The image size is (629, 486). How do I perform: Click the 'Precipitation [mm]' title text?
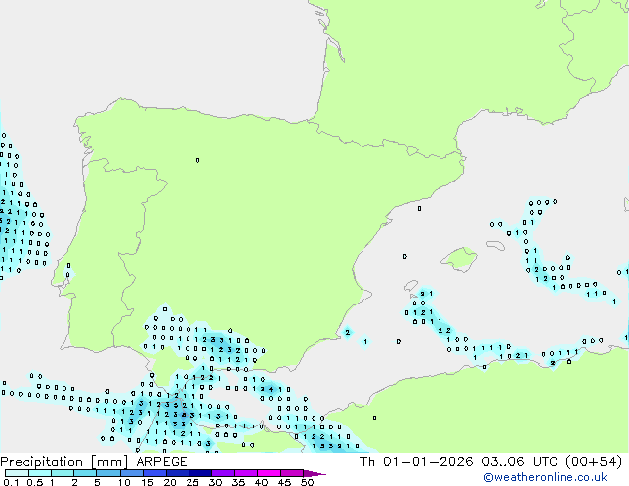click(64, 462)
